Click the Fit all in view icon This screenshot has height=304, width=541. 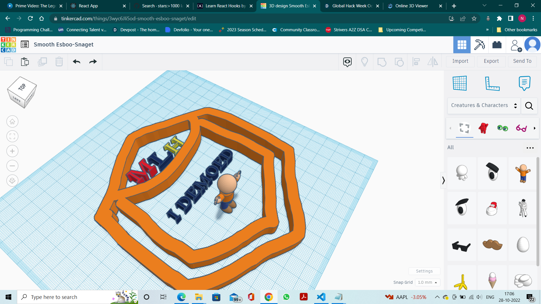point(12,137)
